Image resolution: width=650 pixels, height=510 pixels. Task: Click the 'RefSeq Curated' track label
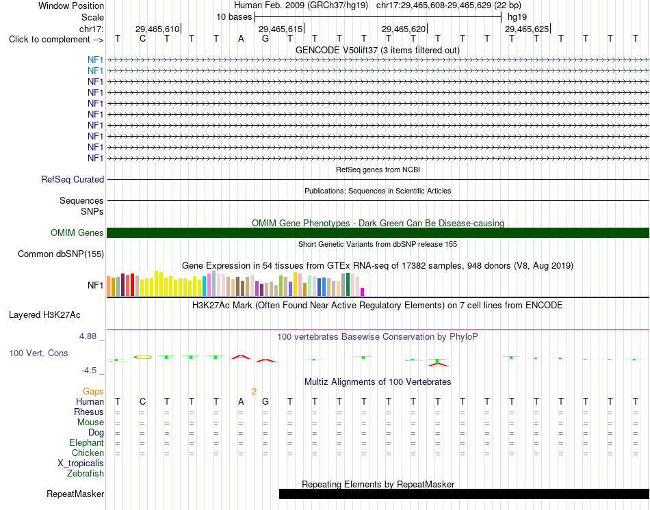tap(73, 179)
